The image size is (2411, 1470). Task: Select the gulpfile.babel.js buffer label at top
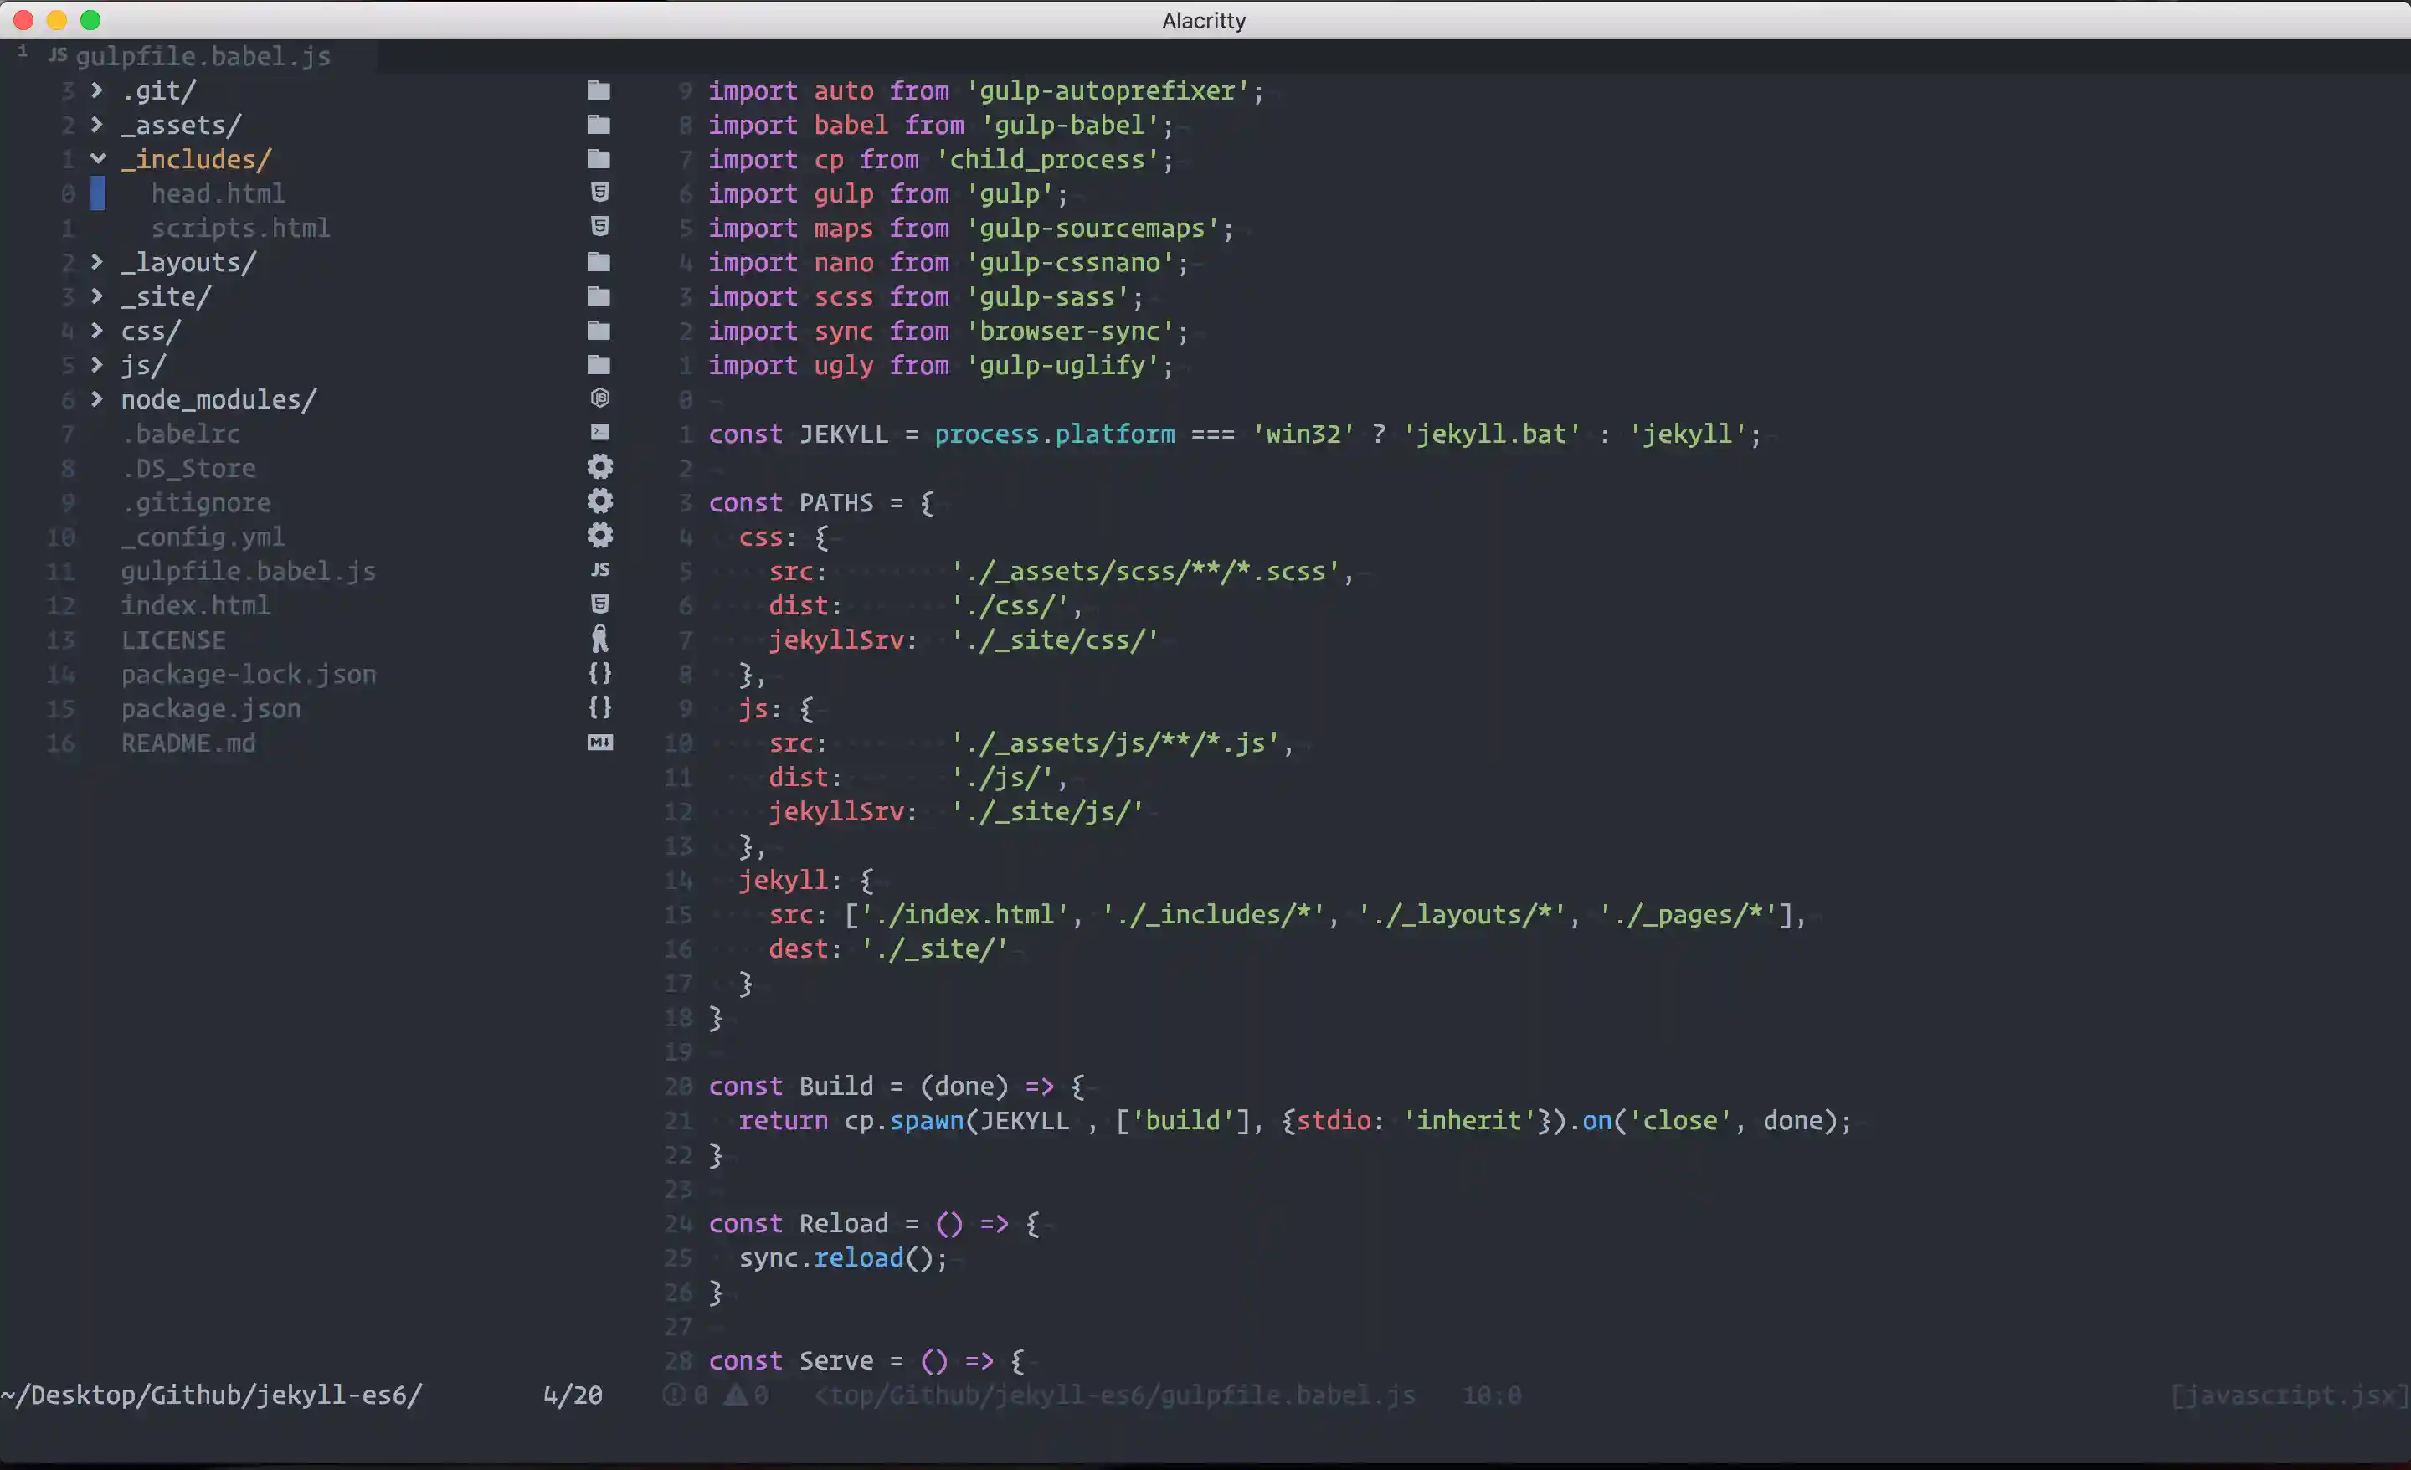(203, 56)
